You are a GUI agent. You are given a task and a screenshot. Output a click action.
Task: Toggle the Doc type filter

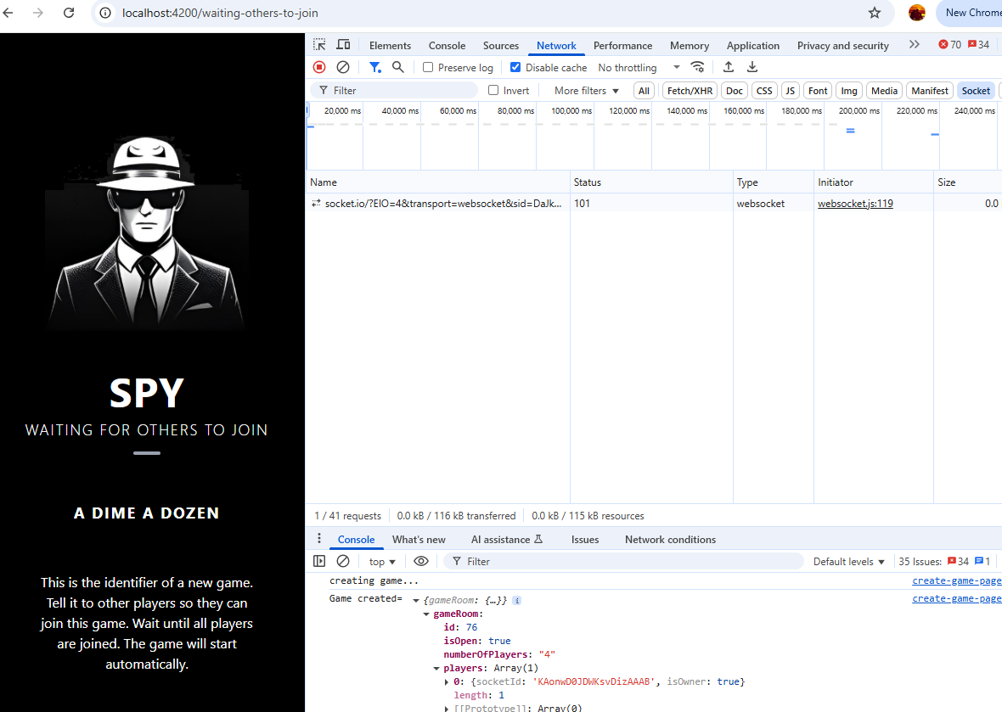tap(735, 91)
